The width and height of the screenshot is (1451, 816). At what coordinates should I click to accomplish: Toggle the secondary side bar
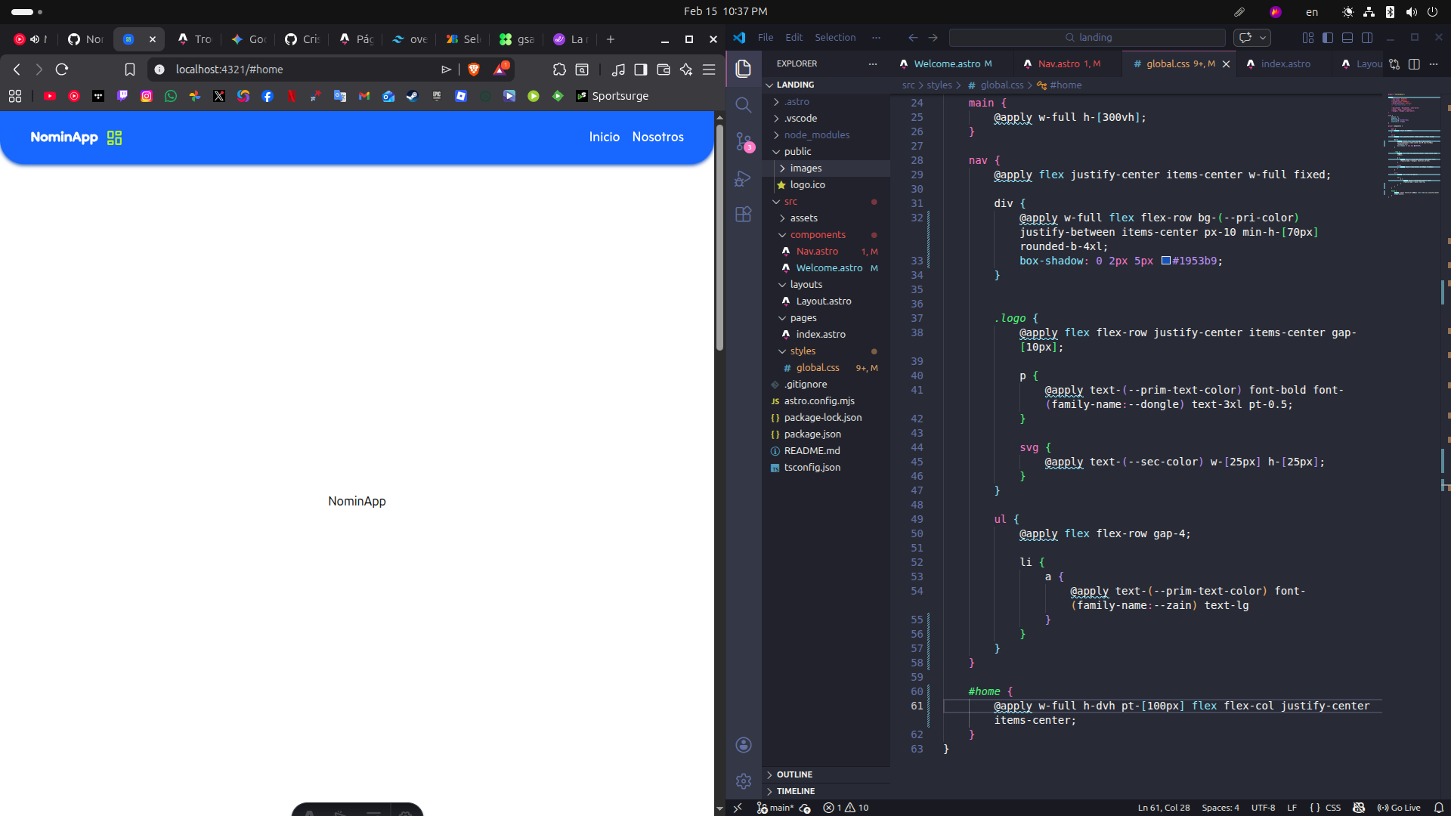(x=1368, y=37)
